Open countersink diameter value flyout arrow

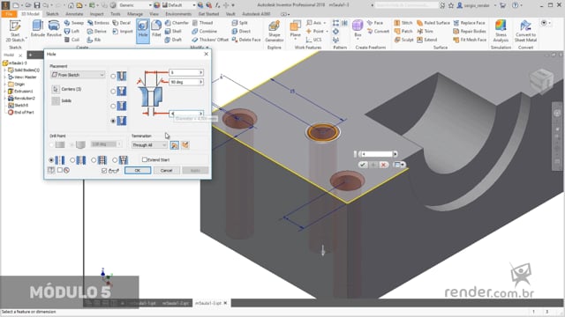(x=200, y=72)
